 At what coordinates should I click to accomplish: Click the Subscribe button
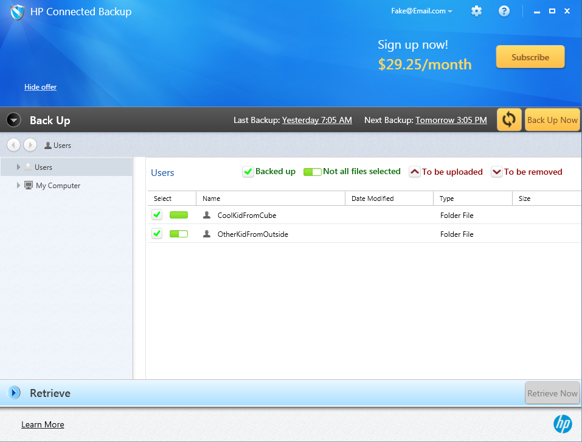coord(530,57)
